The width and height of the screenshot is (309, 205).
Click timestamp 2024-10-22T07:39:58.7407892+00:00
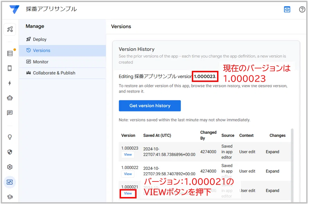click(169, 171)
